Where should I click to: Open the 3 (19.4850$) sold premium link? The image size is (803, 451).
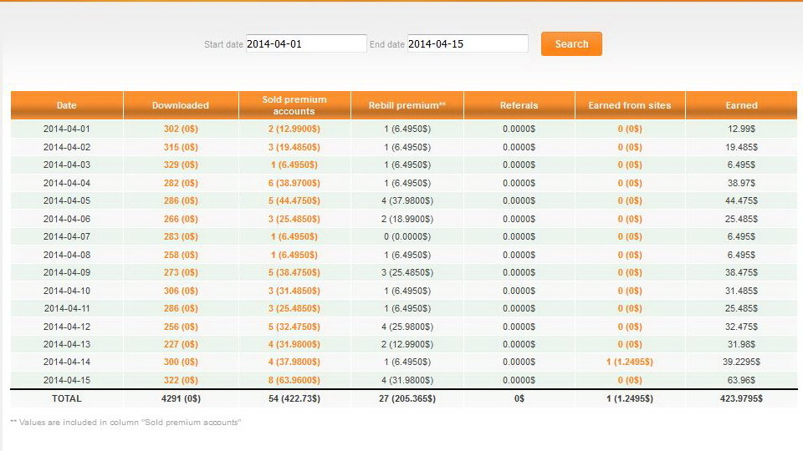[294, 147]
